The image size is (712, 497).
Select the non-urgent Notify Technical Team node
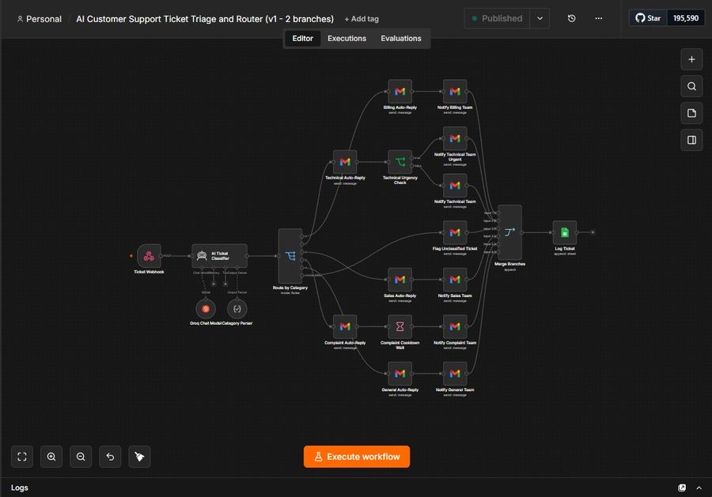click(455, 186)
